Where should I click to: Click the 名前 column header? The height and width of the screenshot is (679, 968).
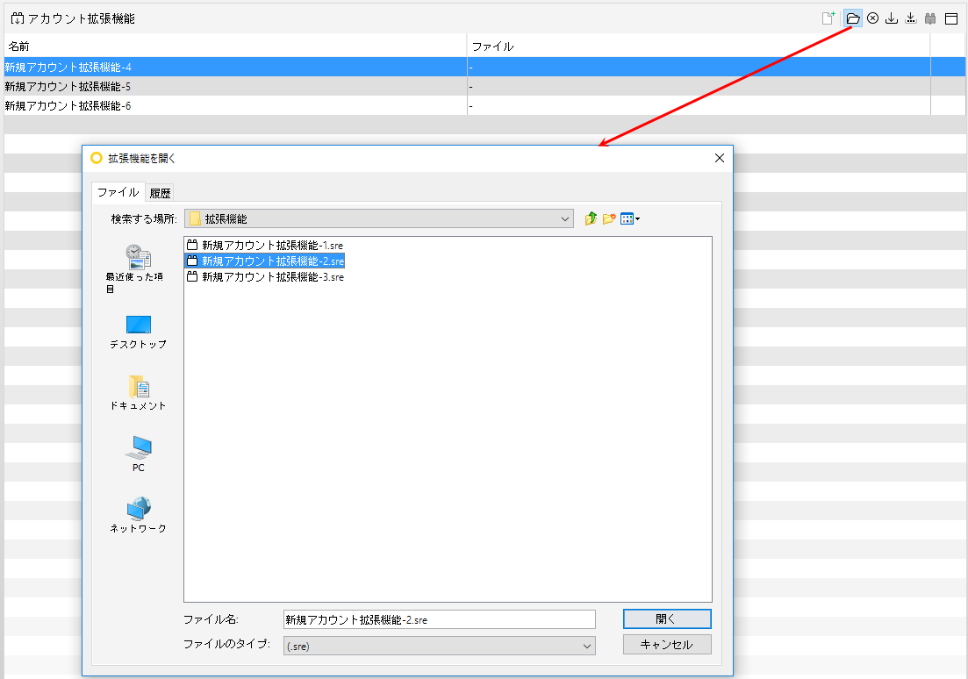coord(235,46)
